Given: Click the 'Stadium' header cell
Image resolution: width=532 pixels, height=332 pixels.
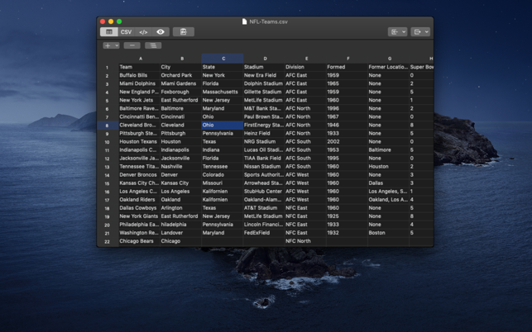Looking at the screenshot, I should tap(264, 67).
